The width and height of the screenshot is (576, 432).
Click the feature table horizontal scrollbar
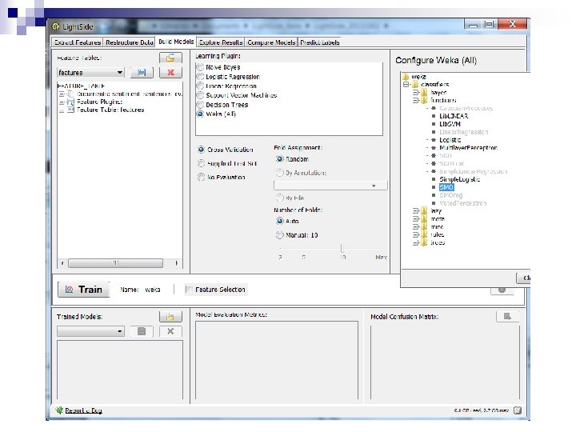coord(116,263)
